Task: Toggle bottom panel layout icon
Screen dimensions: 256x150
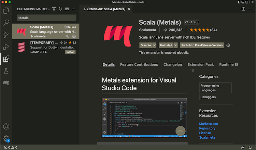Action: click(243, 2)
